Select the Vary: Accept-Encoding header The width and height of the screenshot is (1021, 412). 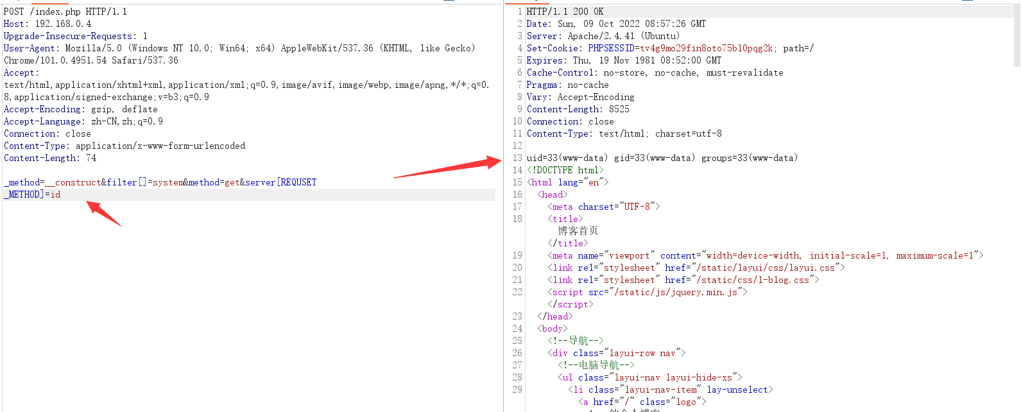pyautogui.click(x=580, y=97)
